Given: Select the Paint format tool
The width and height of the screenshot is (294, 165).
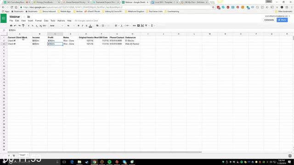Looking at the screenshot, I should (23, 26).
